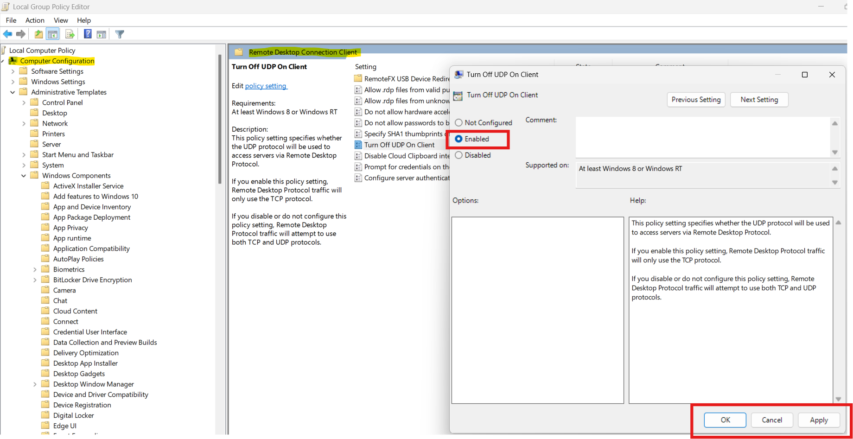Click the Camera folder icon in tree

(45, 290)
